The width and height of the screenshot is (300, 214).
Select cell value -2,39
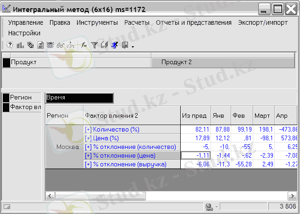pyautogui.click(x=264, y=155)
